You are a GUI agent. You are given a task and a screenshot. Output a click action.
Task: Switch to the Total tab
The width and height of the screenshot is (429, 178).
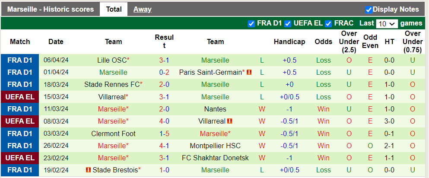114,9
